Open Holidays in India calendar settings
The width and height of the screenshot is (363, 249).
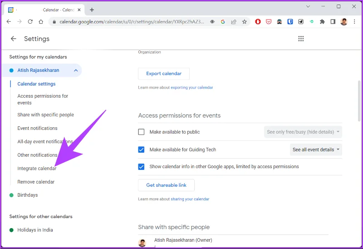point(35,230)
